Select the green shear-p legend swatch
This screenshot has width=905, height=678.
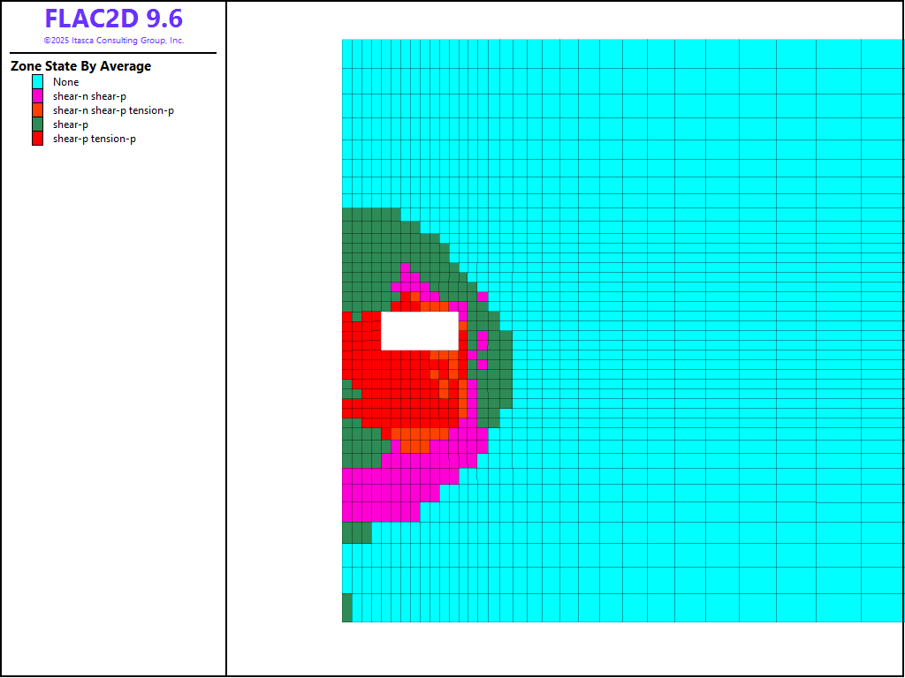coord(38,124)
